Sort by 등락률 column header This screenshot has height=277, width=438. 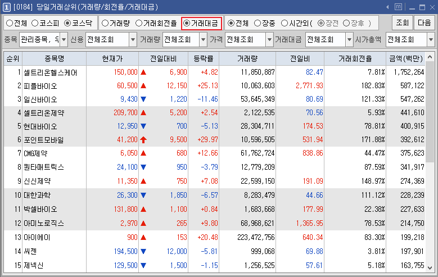[204, 58]
